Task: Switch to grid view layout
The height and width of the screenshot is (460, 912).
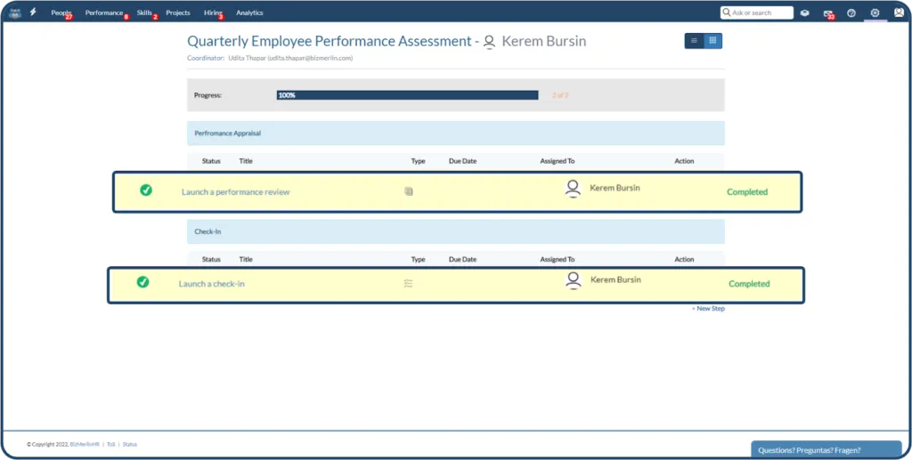Action: click(712, 41)
